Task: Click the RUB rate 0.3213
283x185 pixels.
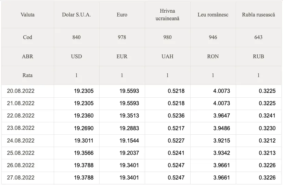Action: 267,153
